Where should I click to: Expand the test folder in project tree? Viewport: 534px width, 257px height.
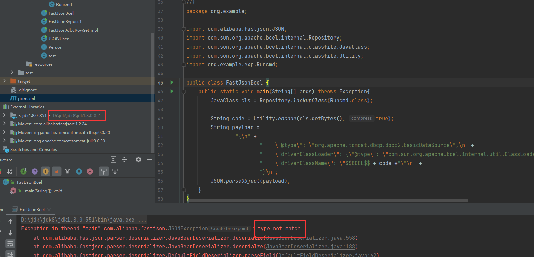click(x=12, y=73)
